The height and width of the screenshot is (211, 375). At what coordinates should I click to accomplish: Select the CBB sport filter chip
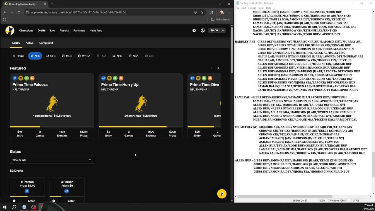click(149, 56)
